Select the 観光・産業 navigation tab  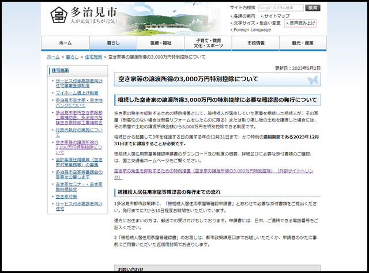tap(303, 43)
